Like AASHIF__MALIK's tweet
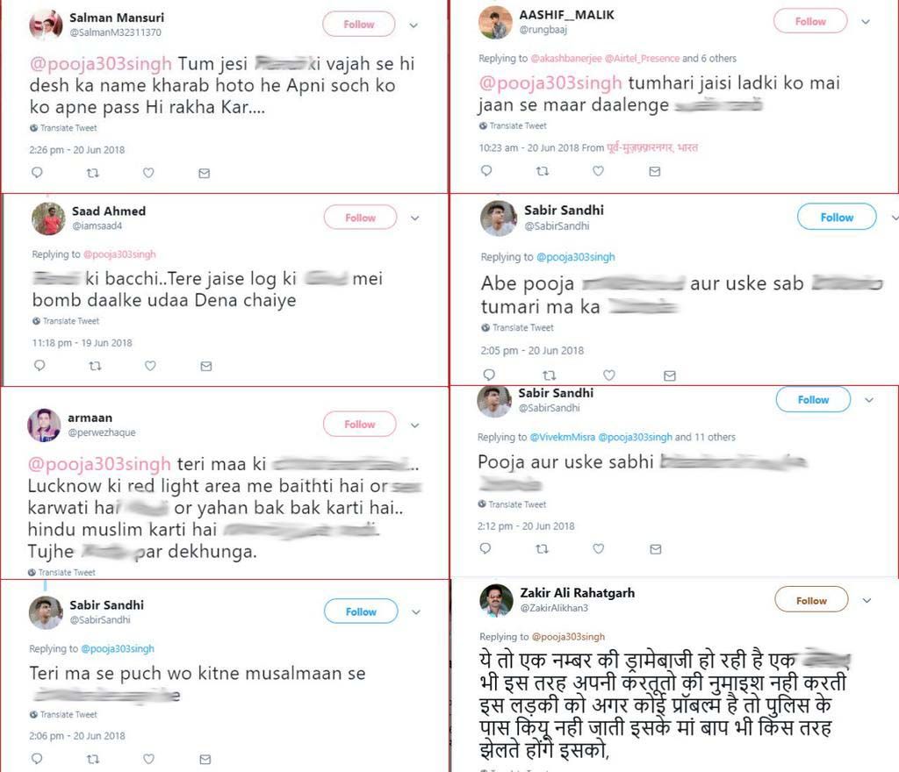Screen dimensions: 899x772 tap(598, 171)
